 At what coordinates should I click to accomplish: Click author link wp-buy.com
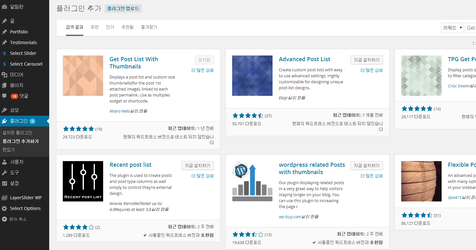(290, 217)
